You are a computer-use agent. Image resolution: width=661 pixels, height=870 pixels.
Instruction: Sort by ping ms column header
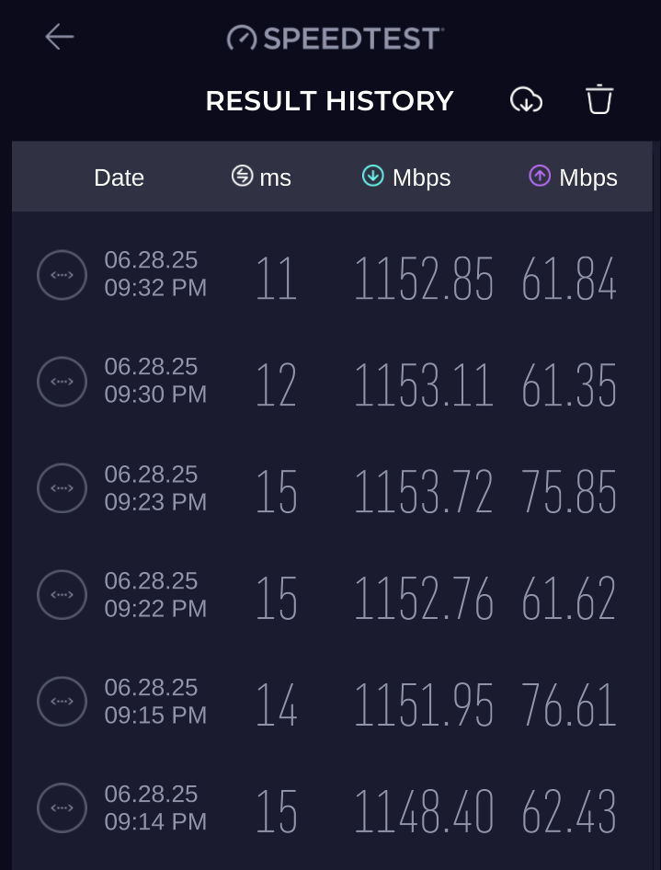(261, 177)
